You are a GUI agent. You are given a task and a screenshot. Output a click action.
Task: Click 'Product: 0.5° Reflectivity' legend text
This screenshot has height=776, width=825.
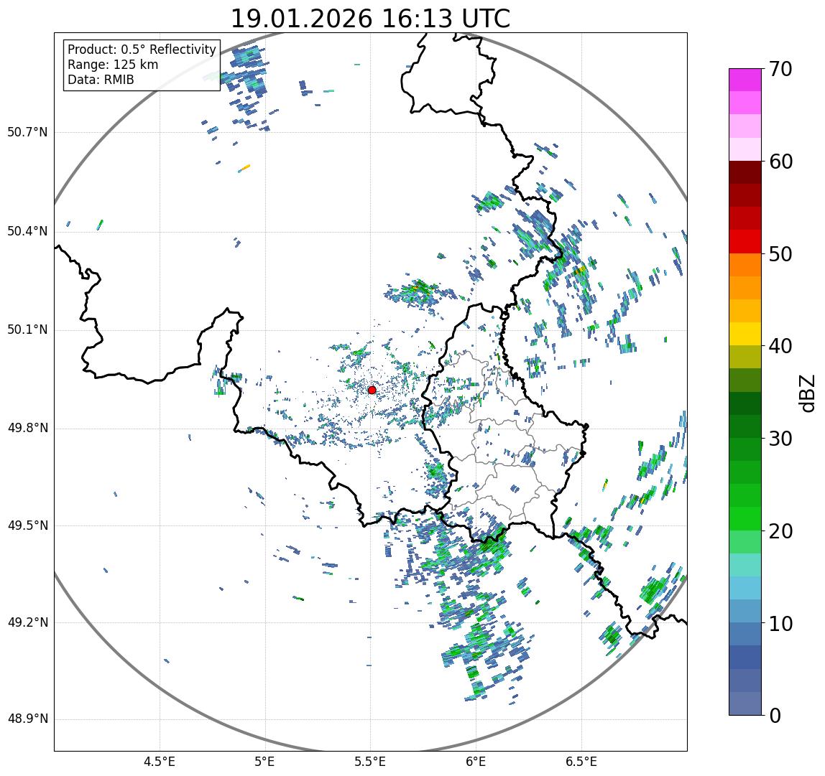coord(142,50)
